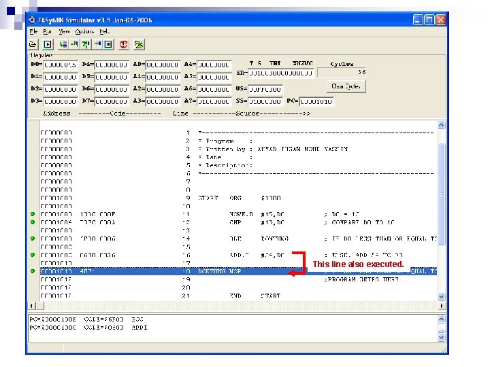Click the A4 register value field
This screenshot has width=490, height=367.
(x=214, y=65)
